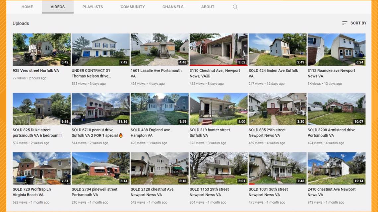Open the 1601 Lasalle Ave Portsmouth title link

pos(156,73)
